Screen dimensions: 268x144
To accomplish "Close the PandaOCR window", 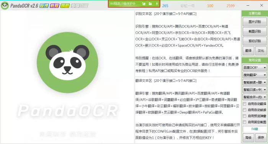I will [x=261, y=5].
